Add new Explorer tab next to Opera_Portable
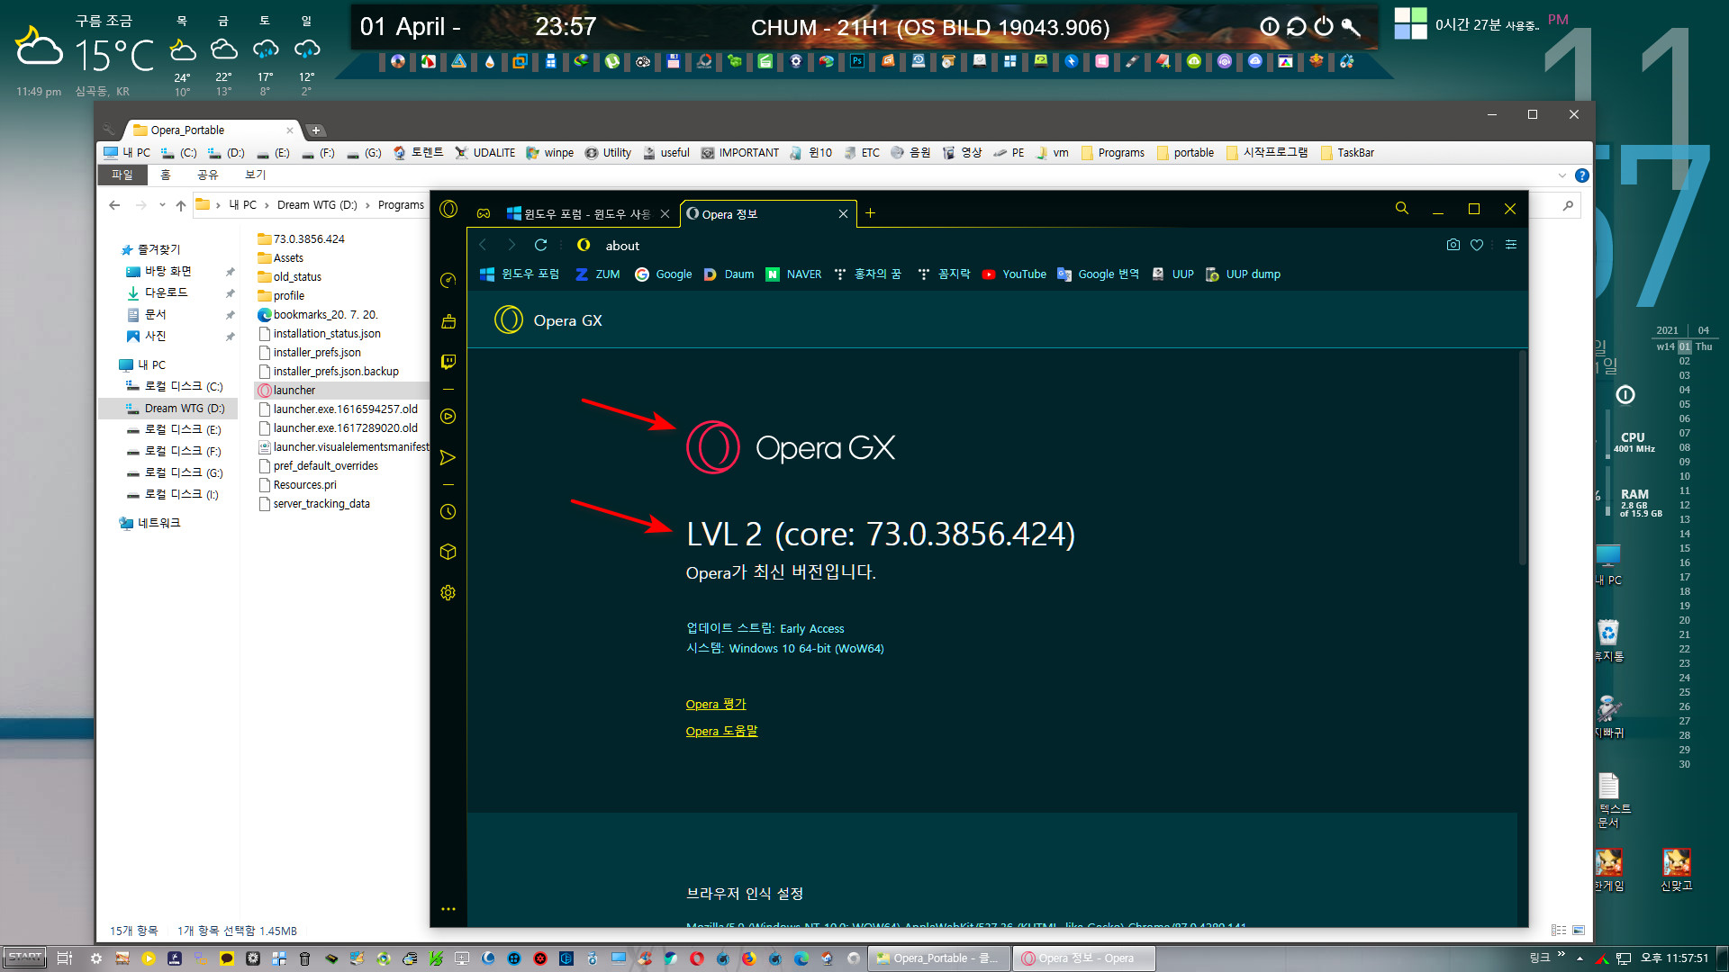The width and height of the screenshot is (1729, 972). coord(315,130)
